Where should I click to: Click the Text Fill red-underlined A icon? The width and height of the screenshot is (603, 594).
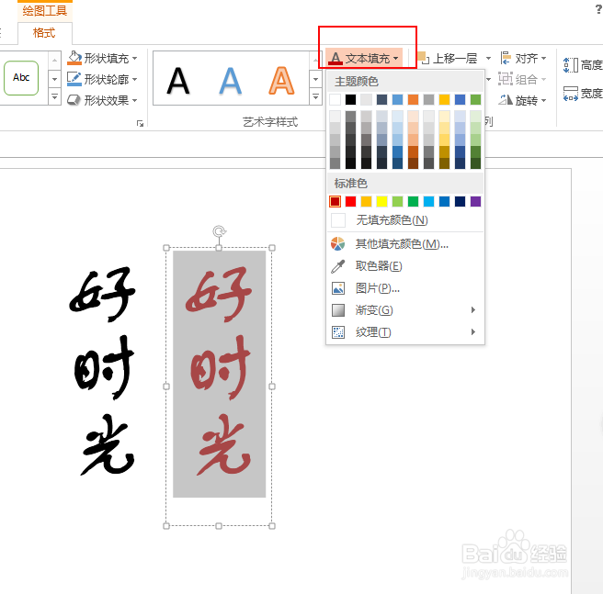tap(336, 59)
